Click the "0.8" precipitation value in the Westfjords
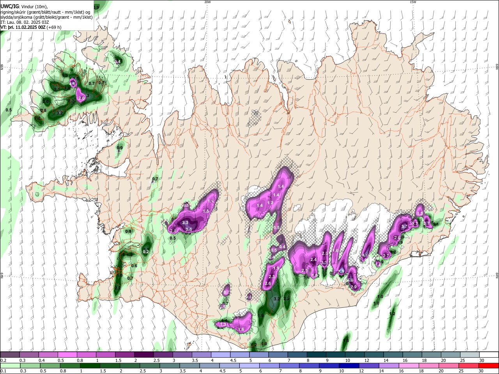 tap(44, 111)
